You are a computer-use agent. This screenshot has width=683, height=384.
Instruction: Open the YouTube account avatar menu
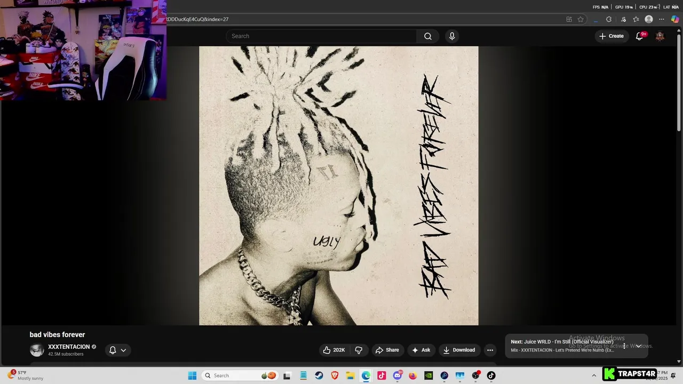pyautogui.click(x=660, y=36)
